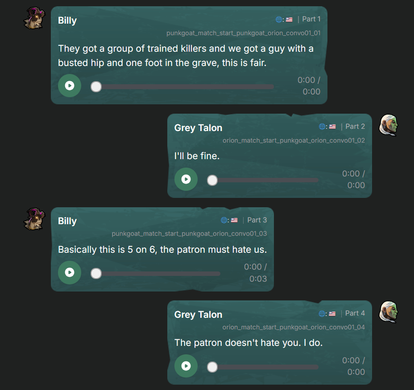Screen dimensions: 414x390
Task: Click filename punkgoat_match_start_punkgoat_orion_convo01_03
Action: pyautogui.click(x=189, y=234)
